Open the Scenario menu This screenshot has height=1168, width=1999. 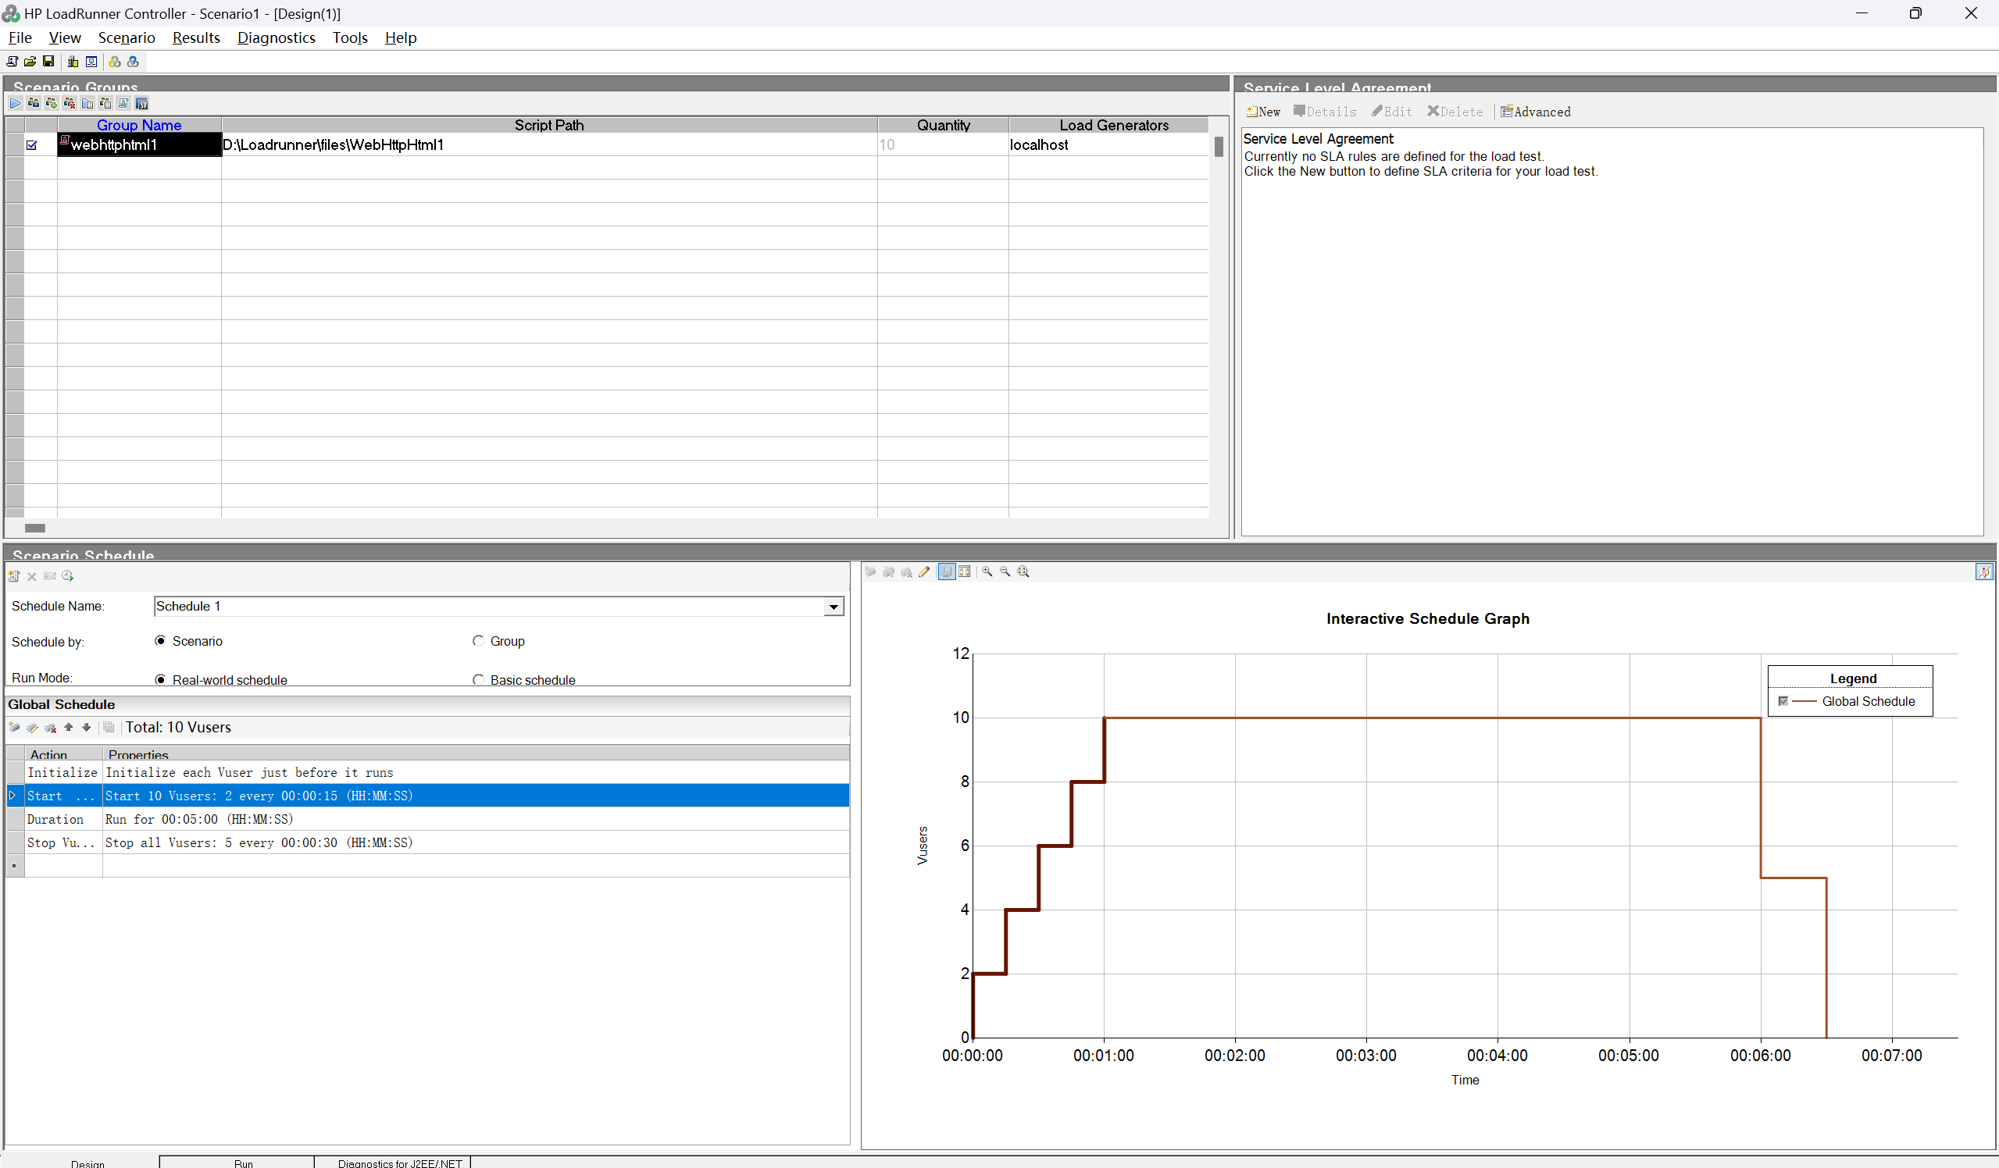[126, 37]
